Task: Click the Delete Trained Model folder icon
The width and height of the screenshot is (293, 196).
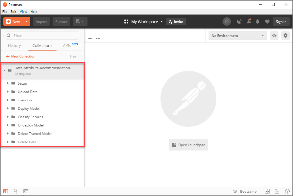Action: (13, 134)
